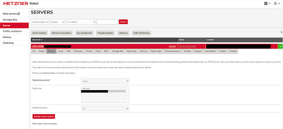The width and height of the screenshot is (283, 129).
Task: Switch to the WOL tab
Action: coord(106,51)
